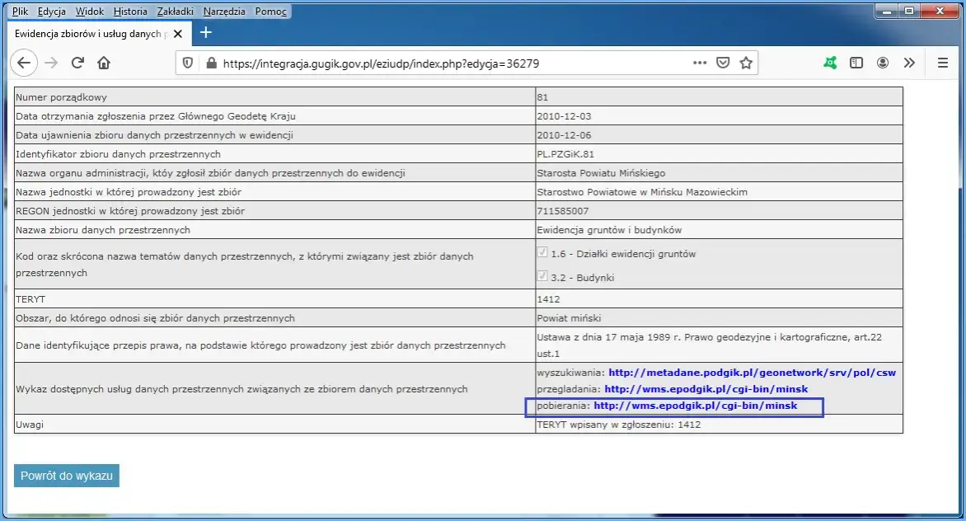Toggle checkbox 3.2 - Budynki

542,278
